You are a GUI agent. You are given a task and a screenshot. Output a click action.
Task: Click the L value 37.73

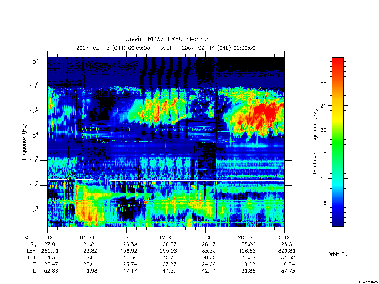288,271
